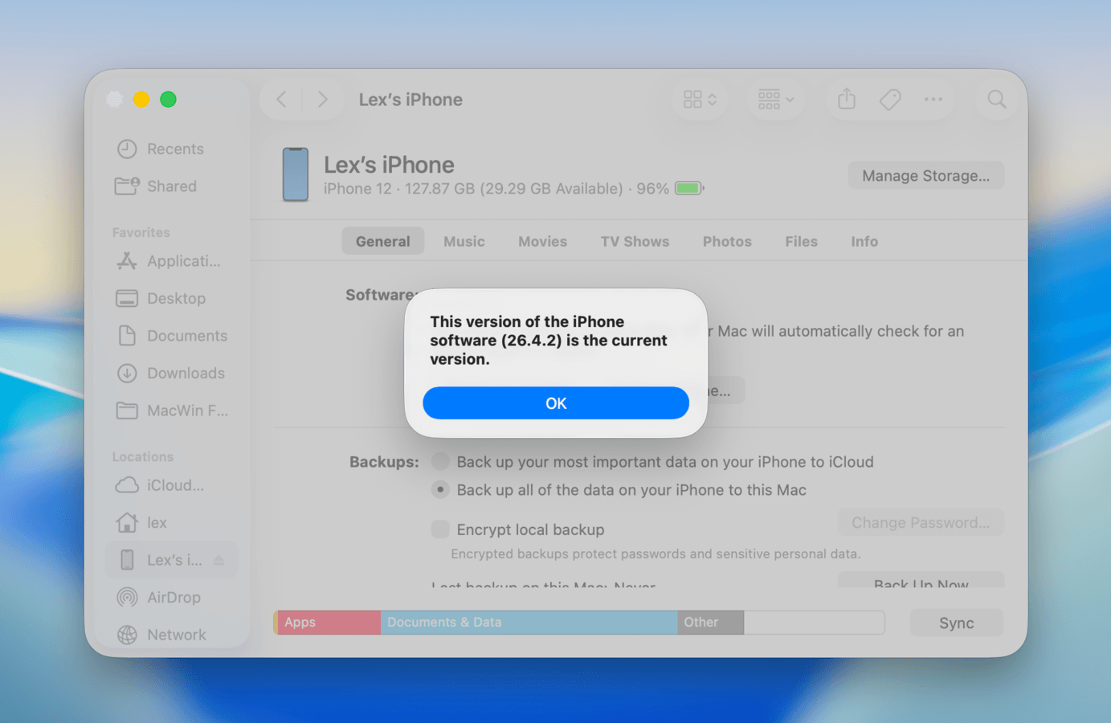Open iCloud Drive in the sidebar

(x=161, y=485)
